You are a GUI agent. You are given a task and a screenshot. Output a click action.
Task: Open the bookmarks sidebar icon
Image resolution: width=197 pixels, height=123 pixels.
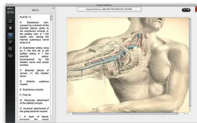10,28
